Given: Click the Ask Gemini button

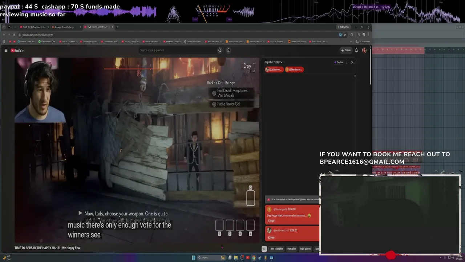Looking at the screenshot, I should [x=343, y=27].
